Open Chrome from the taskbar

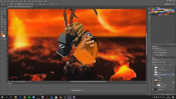(x=24, y=97)
